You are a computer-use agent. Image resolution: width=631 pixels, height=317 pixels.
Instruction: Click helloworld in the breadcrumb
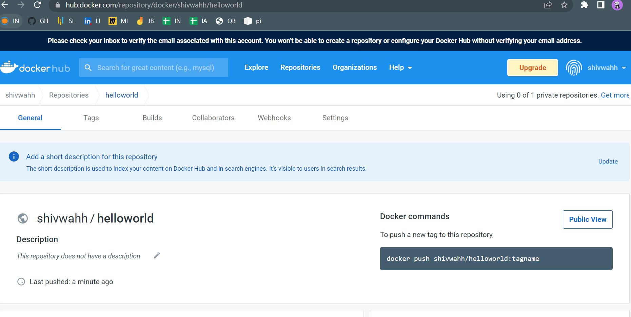[x=122, y=95]
